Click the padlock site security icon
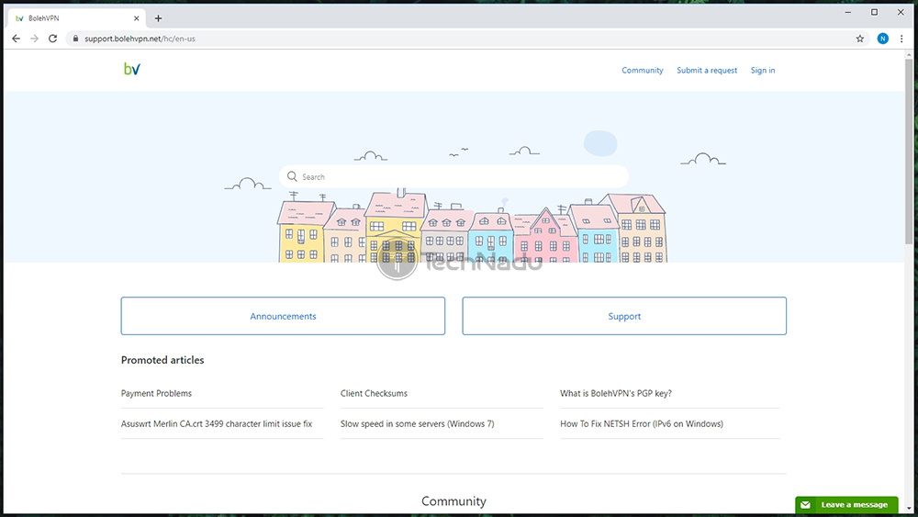Screen dimensions: 918x517 tap(75, 39)
